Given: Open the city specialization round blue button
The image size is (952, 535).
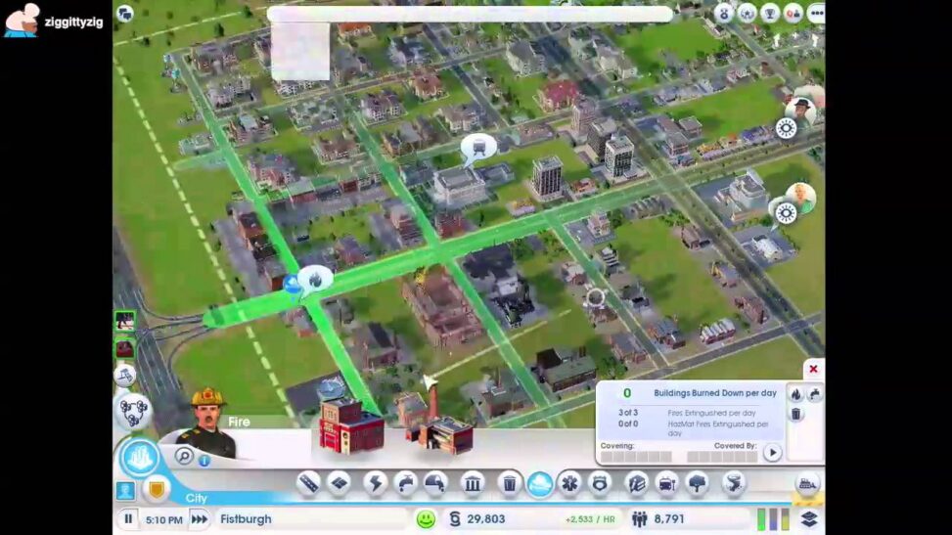Looking at the screenshot, I should [x=140, y=458].
